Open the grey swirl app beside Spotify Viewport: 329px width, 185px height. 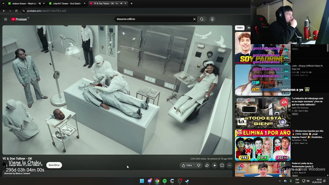click(172, 181)
